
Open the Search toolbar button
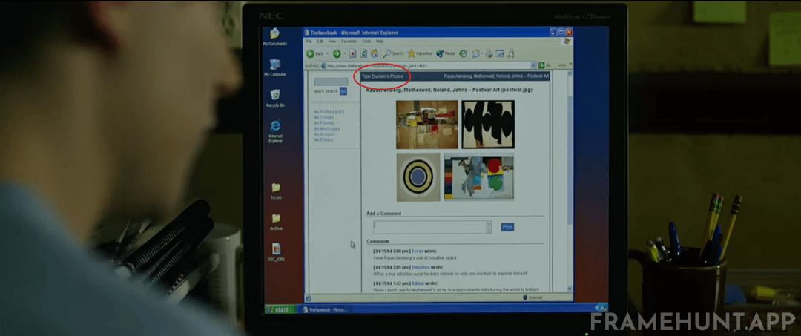click(x=393, y=53)
